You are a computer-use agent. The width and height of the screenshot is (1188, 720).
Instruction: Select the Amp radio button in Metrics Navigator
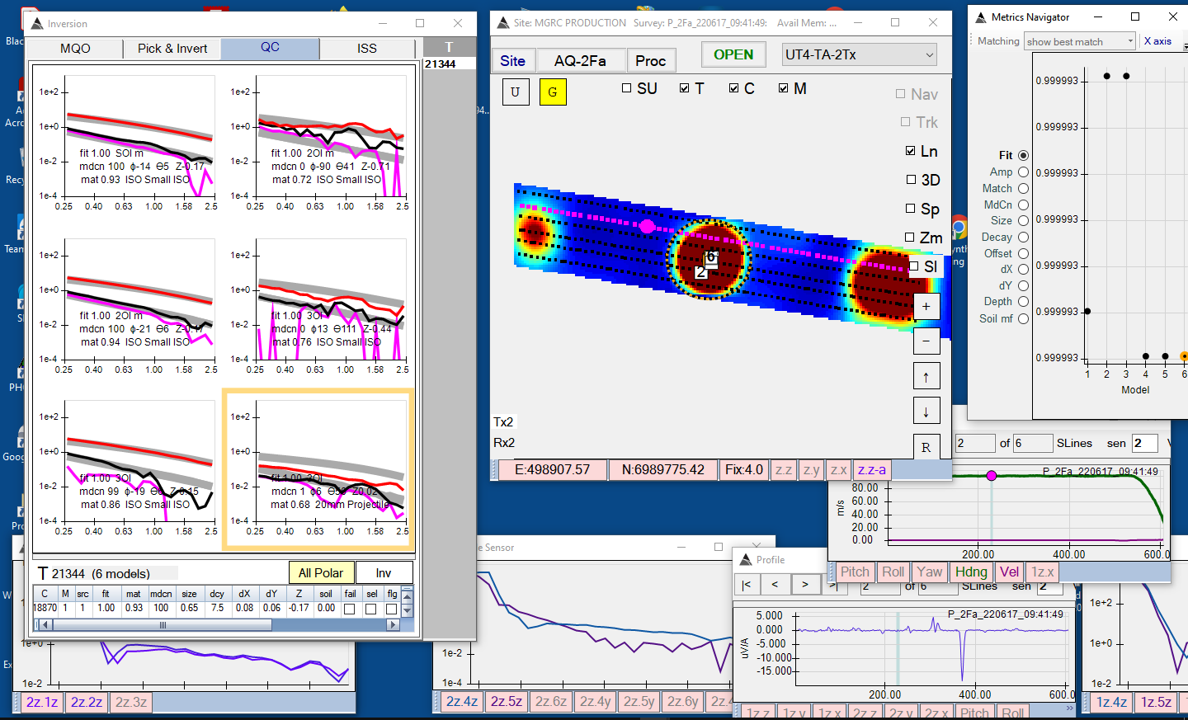1023,172
